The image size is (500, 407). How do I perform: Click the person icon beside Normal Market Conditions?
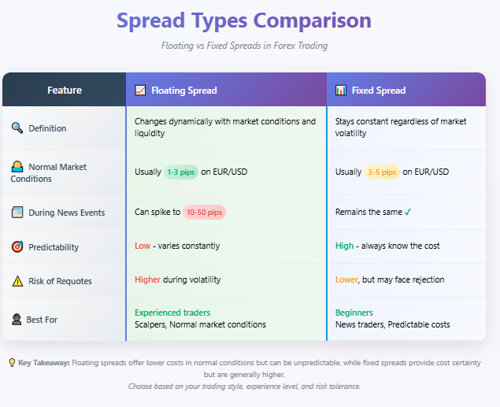click(17, 167)
